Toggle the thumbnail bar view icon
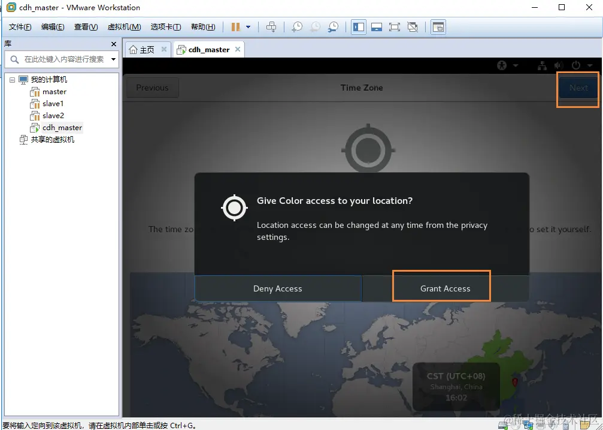Screen dimensions: 603x430 tap(377, 27)
